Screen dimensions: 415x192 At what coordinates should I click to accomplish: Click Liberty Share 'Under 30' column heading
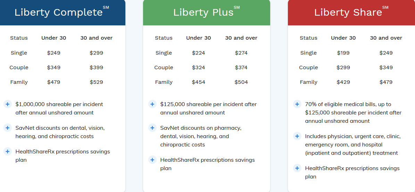pyautogui.click(x=343, y=38)
